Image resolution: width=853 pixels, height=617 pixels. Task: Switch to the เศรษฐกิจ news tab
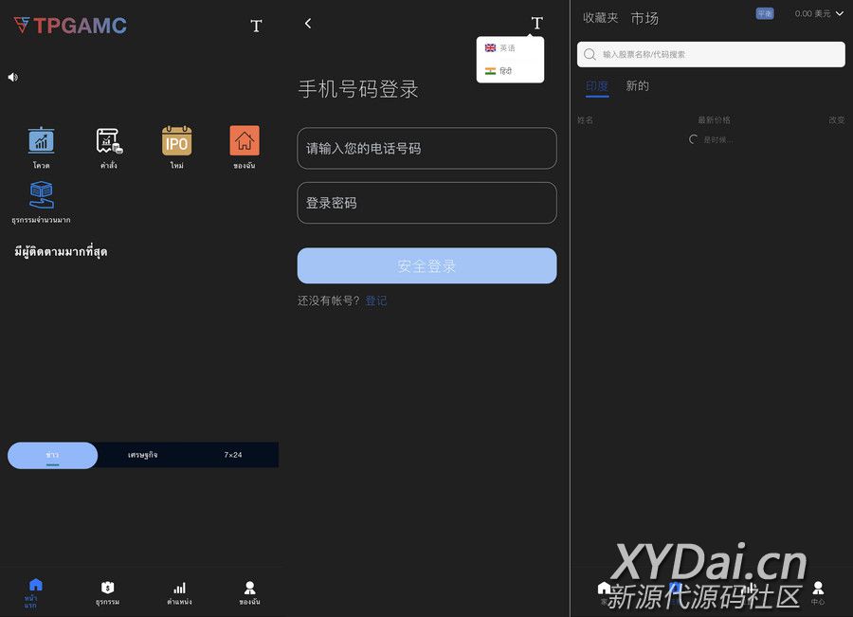click(143, 455)
